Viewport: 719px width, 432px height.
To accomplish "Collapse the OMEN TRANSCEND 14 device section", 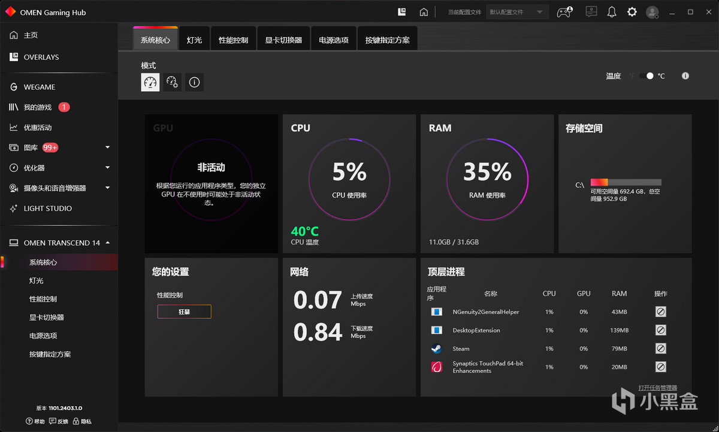I will [x=108, y=243].
